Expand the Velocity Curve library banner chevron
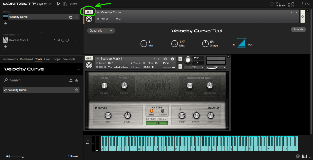Image resolution: width=313 pixels, height=160 pixels. [x=78, y=69]
